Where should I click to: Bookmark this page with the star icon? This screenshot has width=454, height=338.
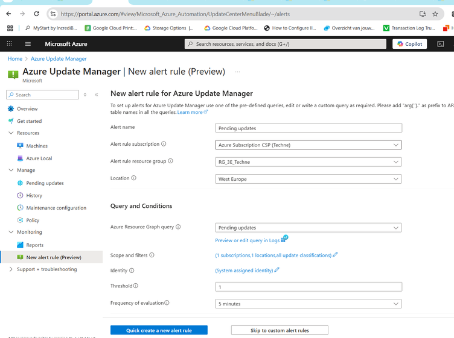point(435,14)
